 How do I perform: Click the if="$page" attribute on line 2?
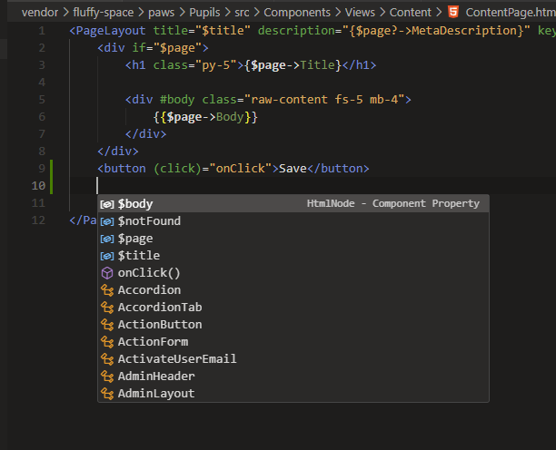tap(167, 48)
